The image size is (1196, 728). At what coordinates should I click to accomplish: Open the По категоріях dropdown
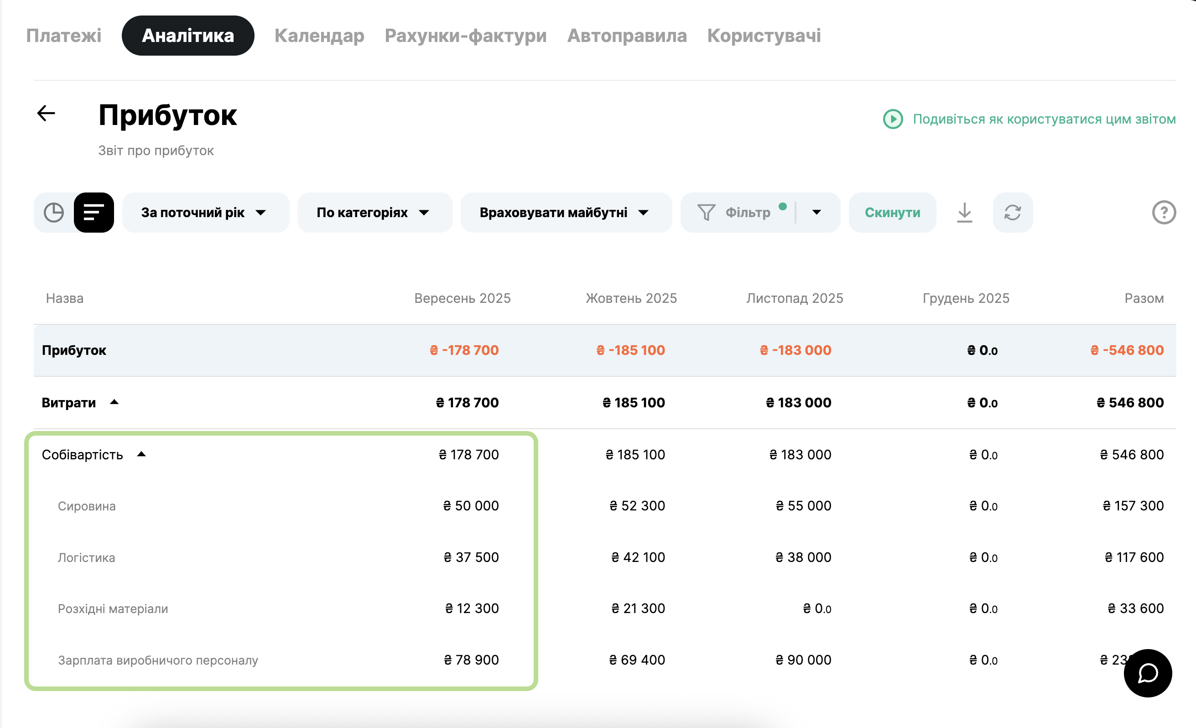[x=374, y=213]
